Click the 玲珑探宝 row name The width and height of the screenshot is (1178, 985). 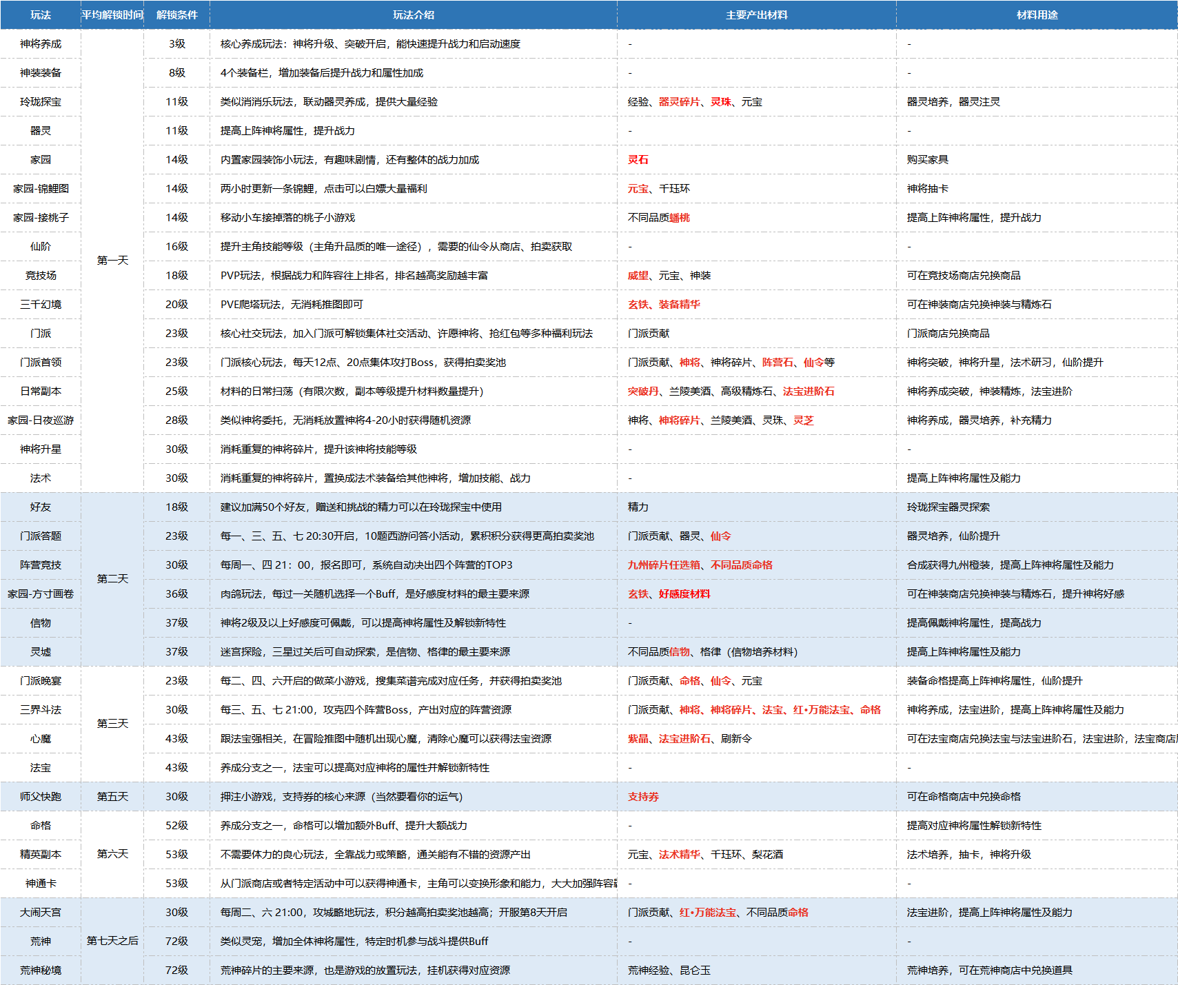(41, 102)
